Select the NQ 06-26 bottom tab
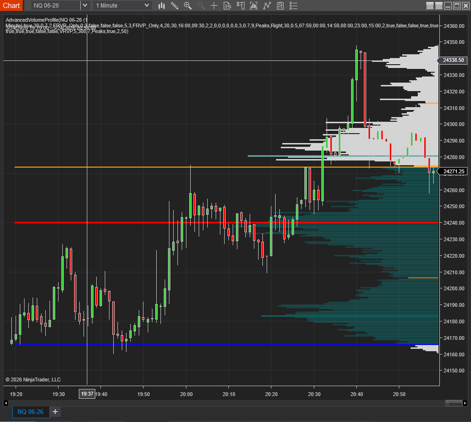This screenshot has height=422, width=471. (31, 412)
